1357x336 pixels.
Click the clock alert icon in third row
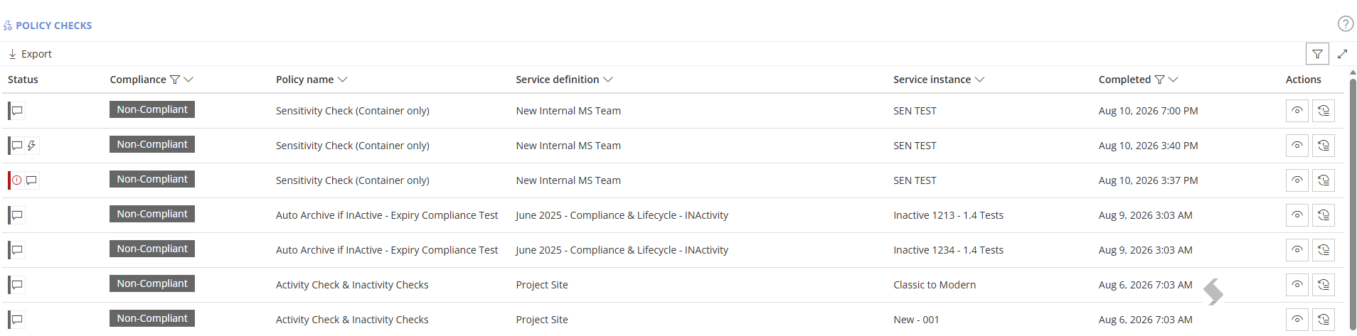[x=17, y=180]
